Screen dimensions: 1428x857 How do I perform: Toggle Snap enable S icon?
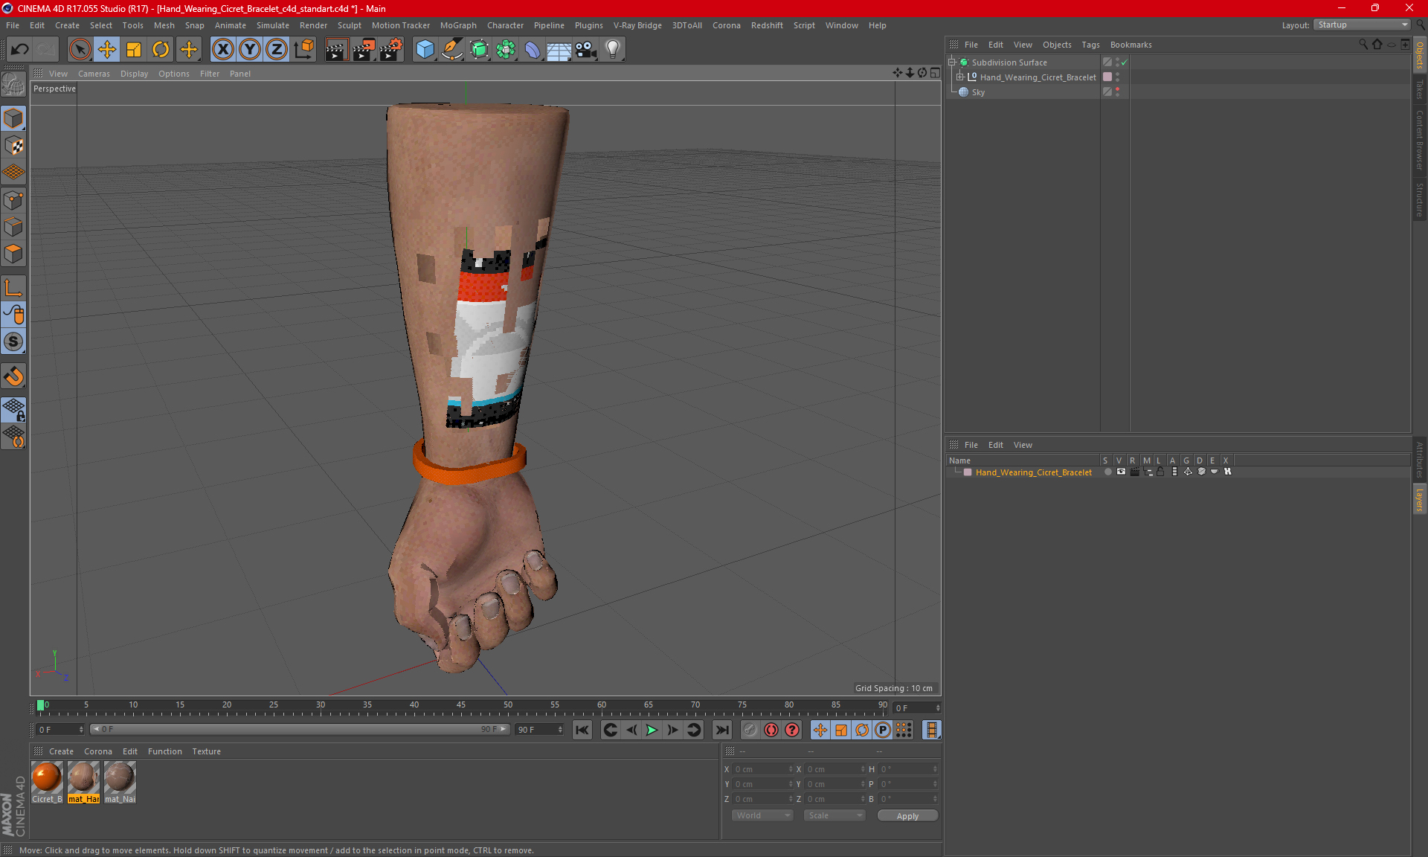tap(13, 342)
